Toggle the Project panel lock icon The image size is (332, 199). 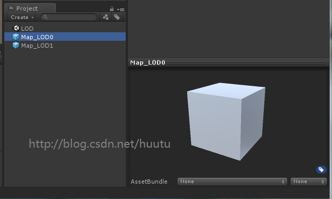[x=112, y=9]
